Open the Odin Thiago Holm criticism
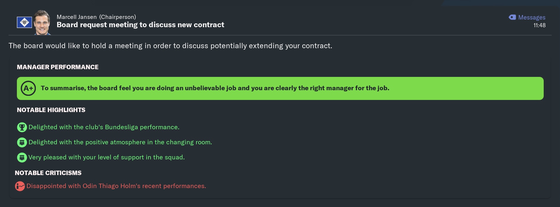This screenshot has width=560, height=207. point(116,186)
